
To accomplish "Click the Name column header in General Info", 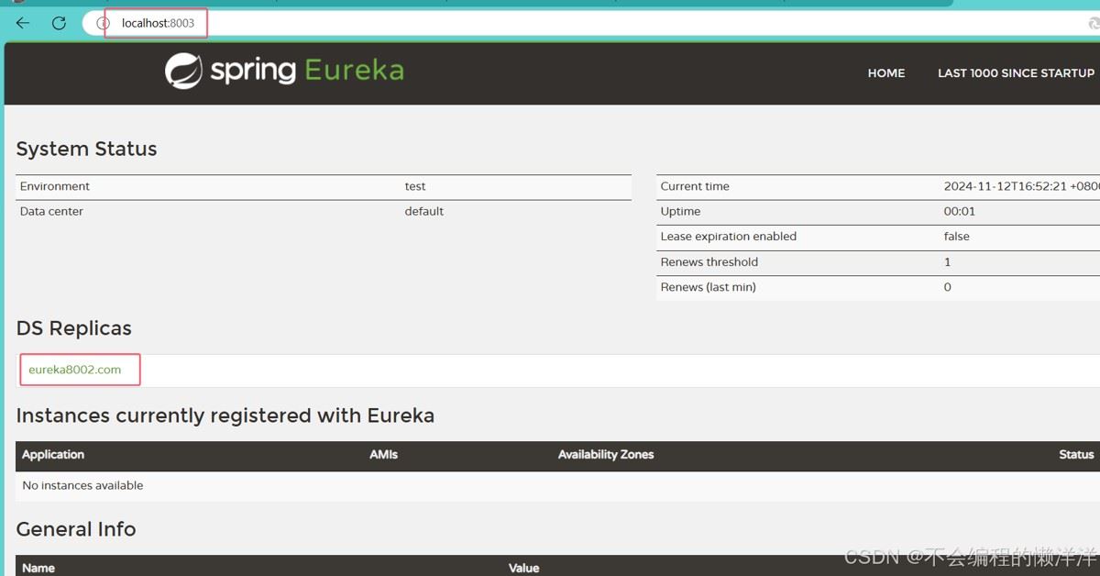I will point(38,568).
